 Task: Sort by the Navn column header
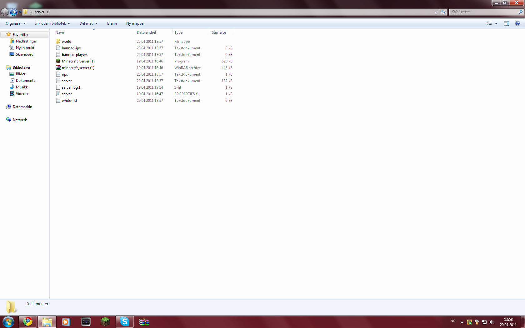tap(94, 32)
